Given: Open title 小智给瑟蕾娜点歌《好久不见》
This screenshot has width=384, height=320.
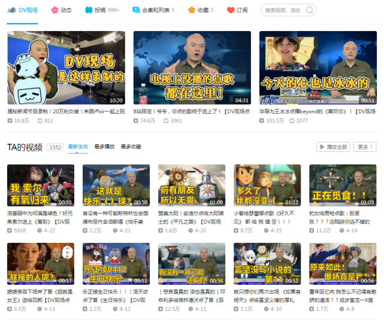Looking at the screenshot, I should [x=264, y=218].
